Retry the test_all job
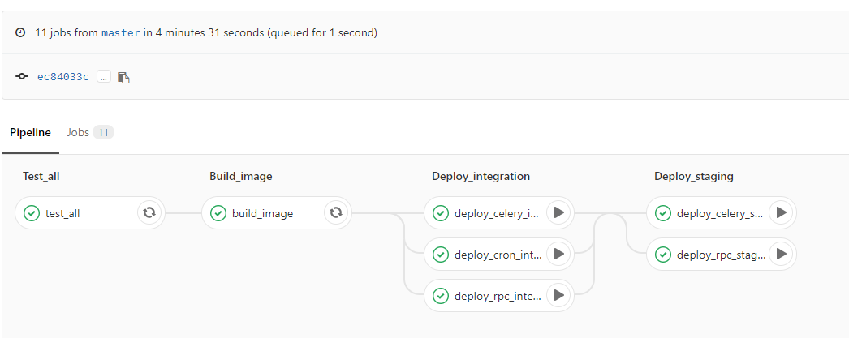849x338 pixels. (149, 213)
